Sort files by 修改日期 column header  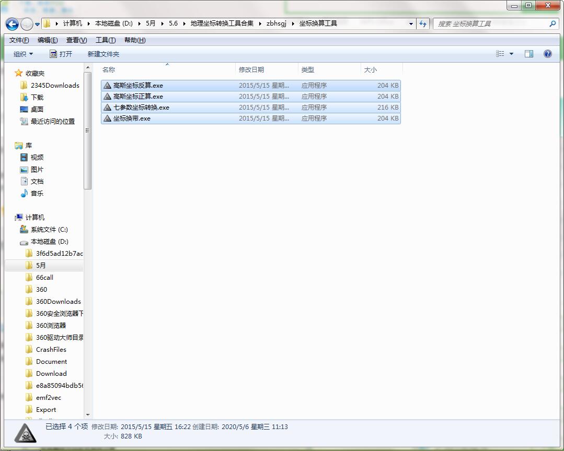tap(267, 69)
